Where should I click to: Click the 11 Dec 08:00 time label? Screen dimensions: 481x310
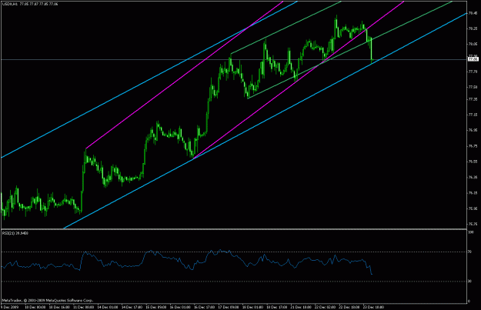[84, 307]
